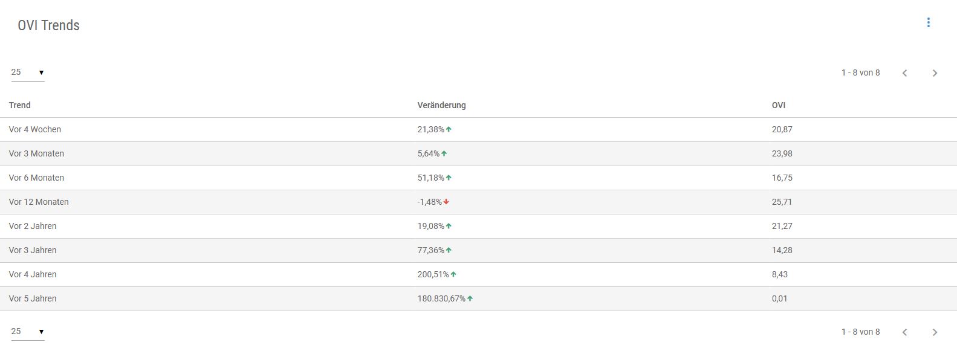Click the Vor 2 Jahren trend row
The image size is (957, 351).
[33, 226]
